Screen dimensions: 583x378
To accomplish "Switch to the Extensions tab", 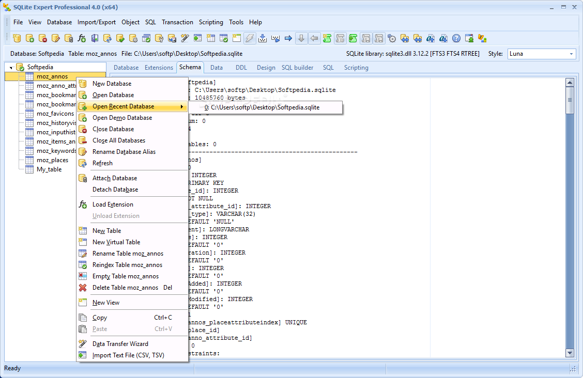I will coord(159,68).
